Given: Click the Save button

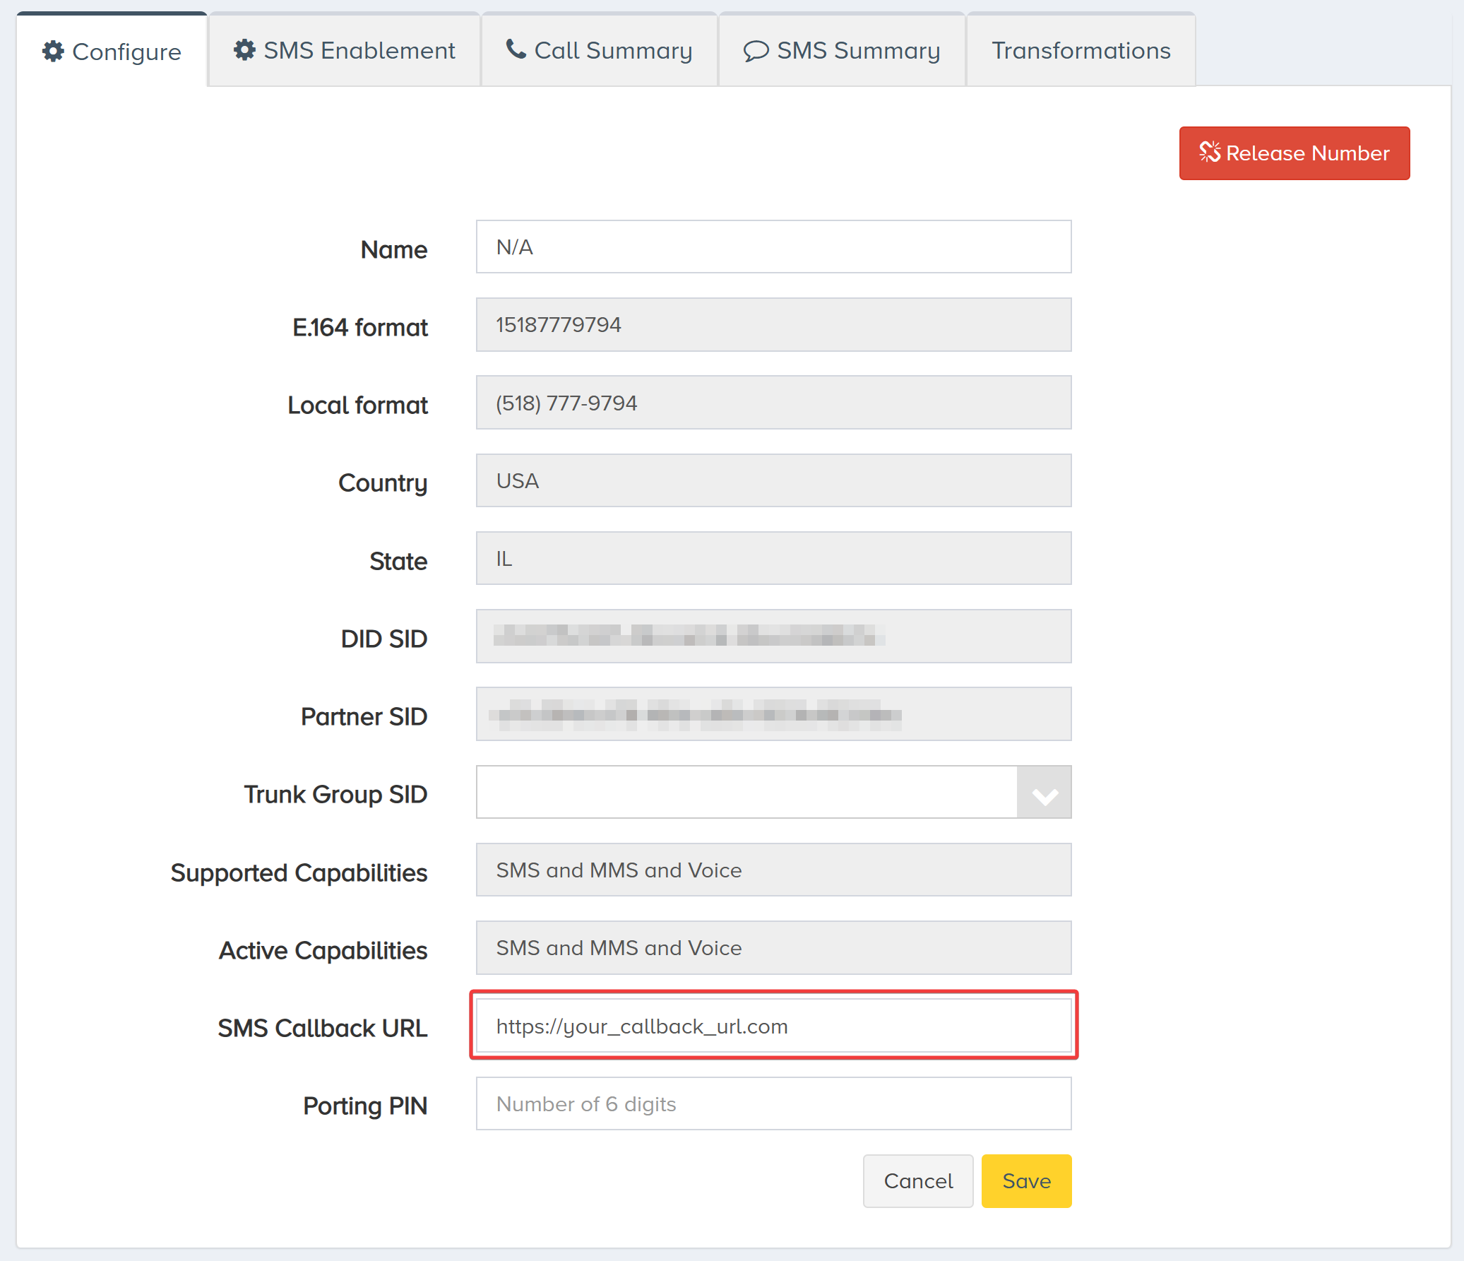Looking at the screenshot, I should tap(1026, 1180).
